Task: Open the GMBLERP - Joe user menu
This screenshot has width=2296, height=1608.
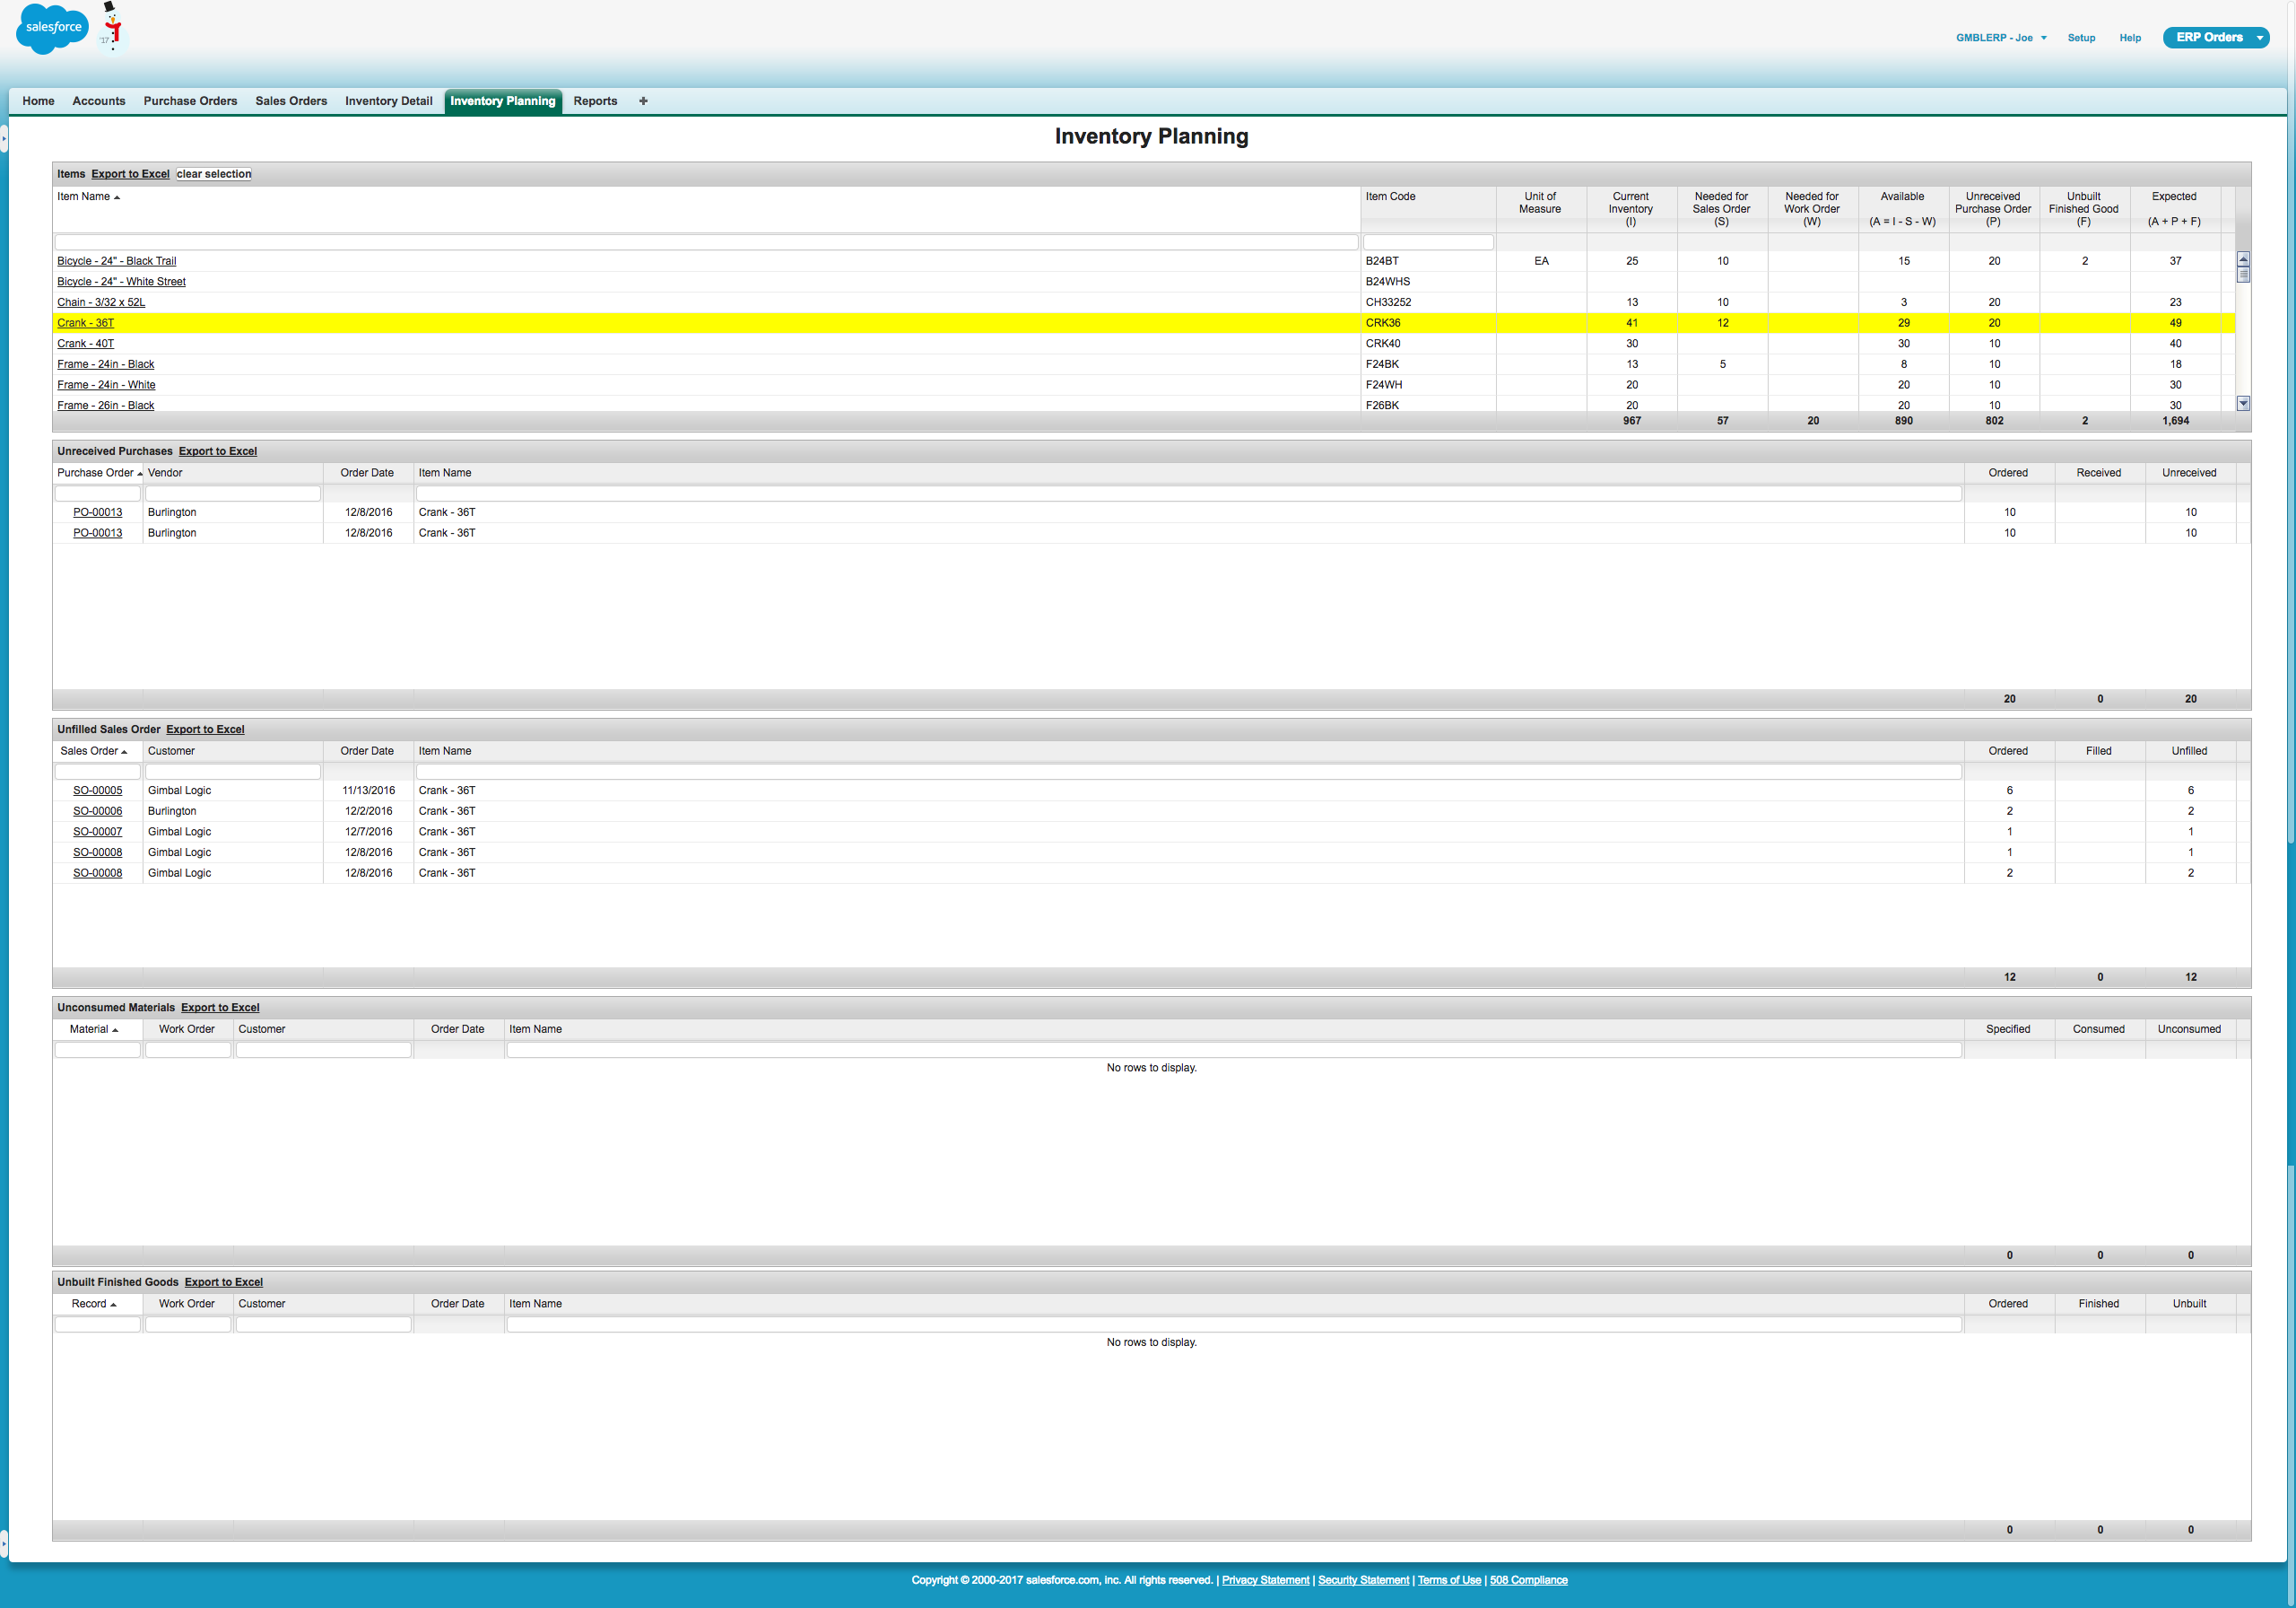Action: [2000, 38]
